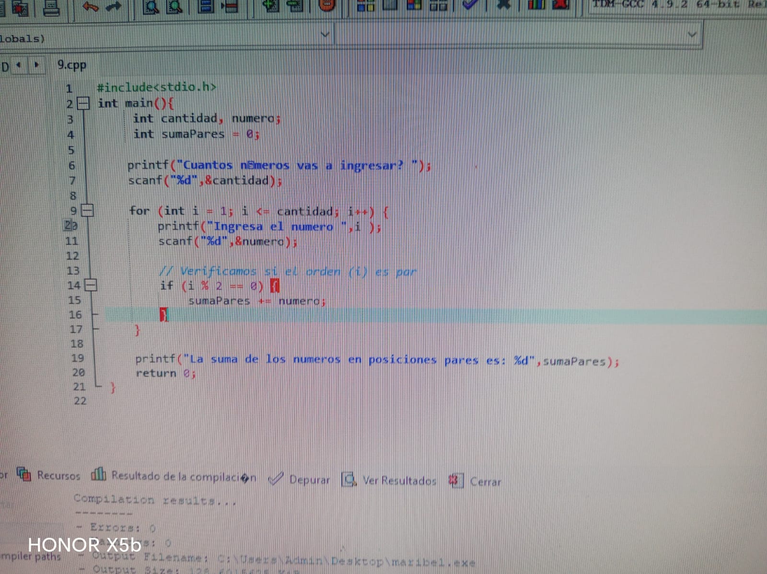This screenshot has height=574, width=767.
Task: Switch to the 9.cpp editor tab
Action: tap(71, 65)
